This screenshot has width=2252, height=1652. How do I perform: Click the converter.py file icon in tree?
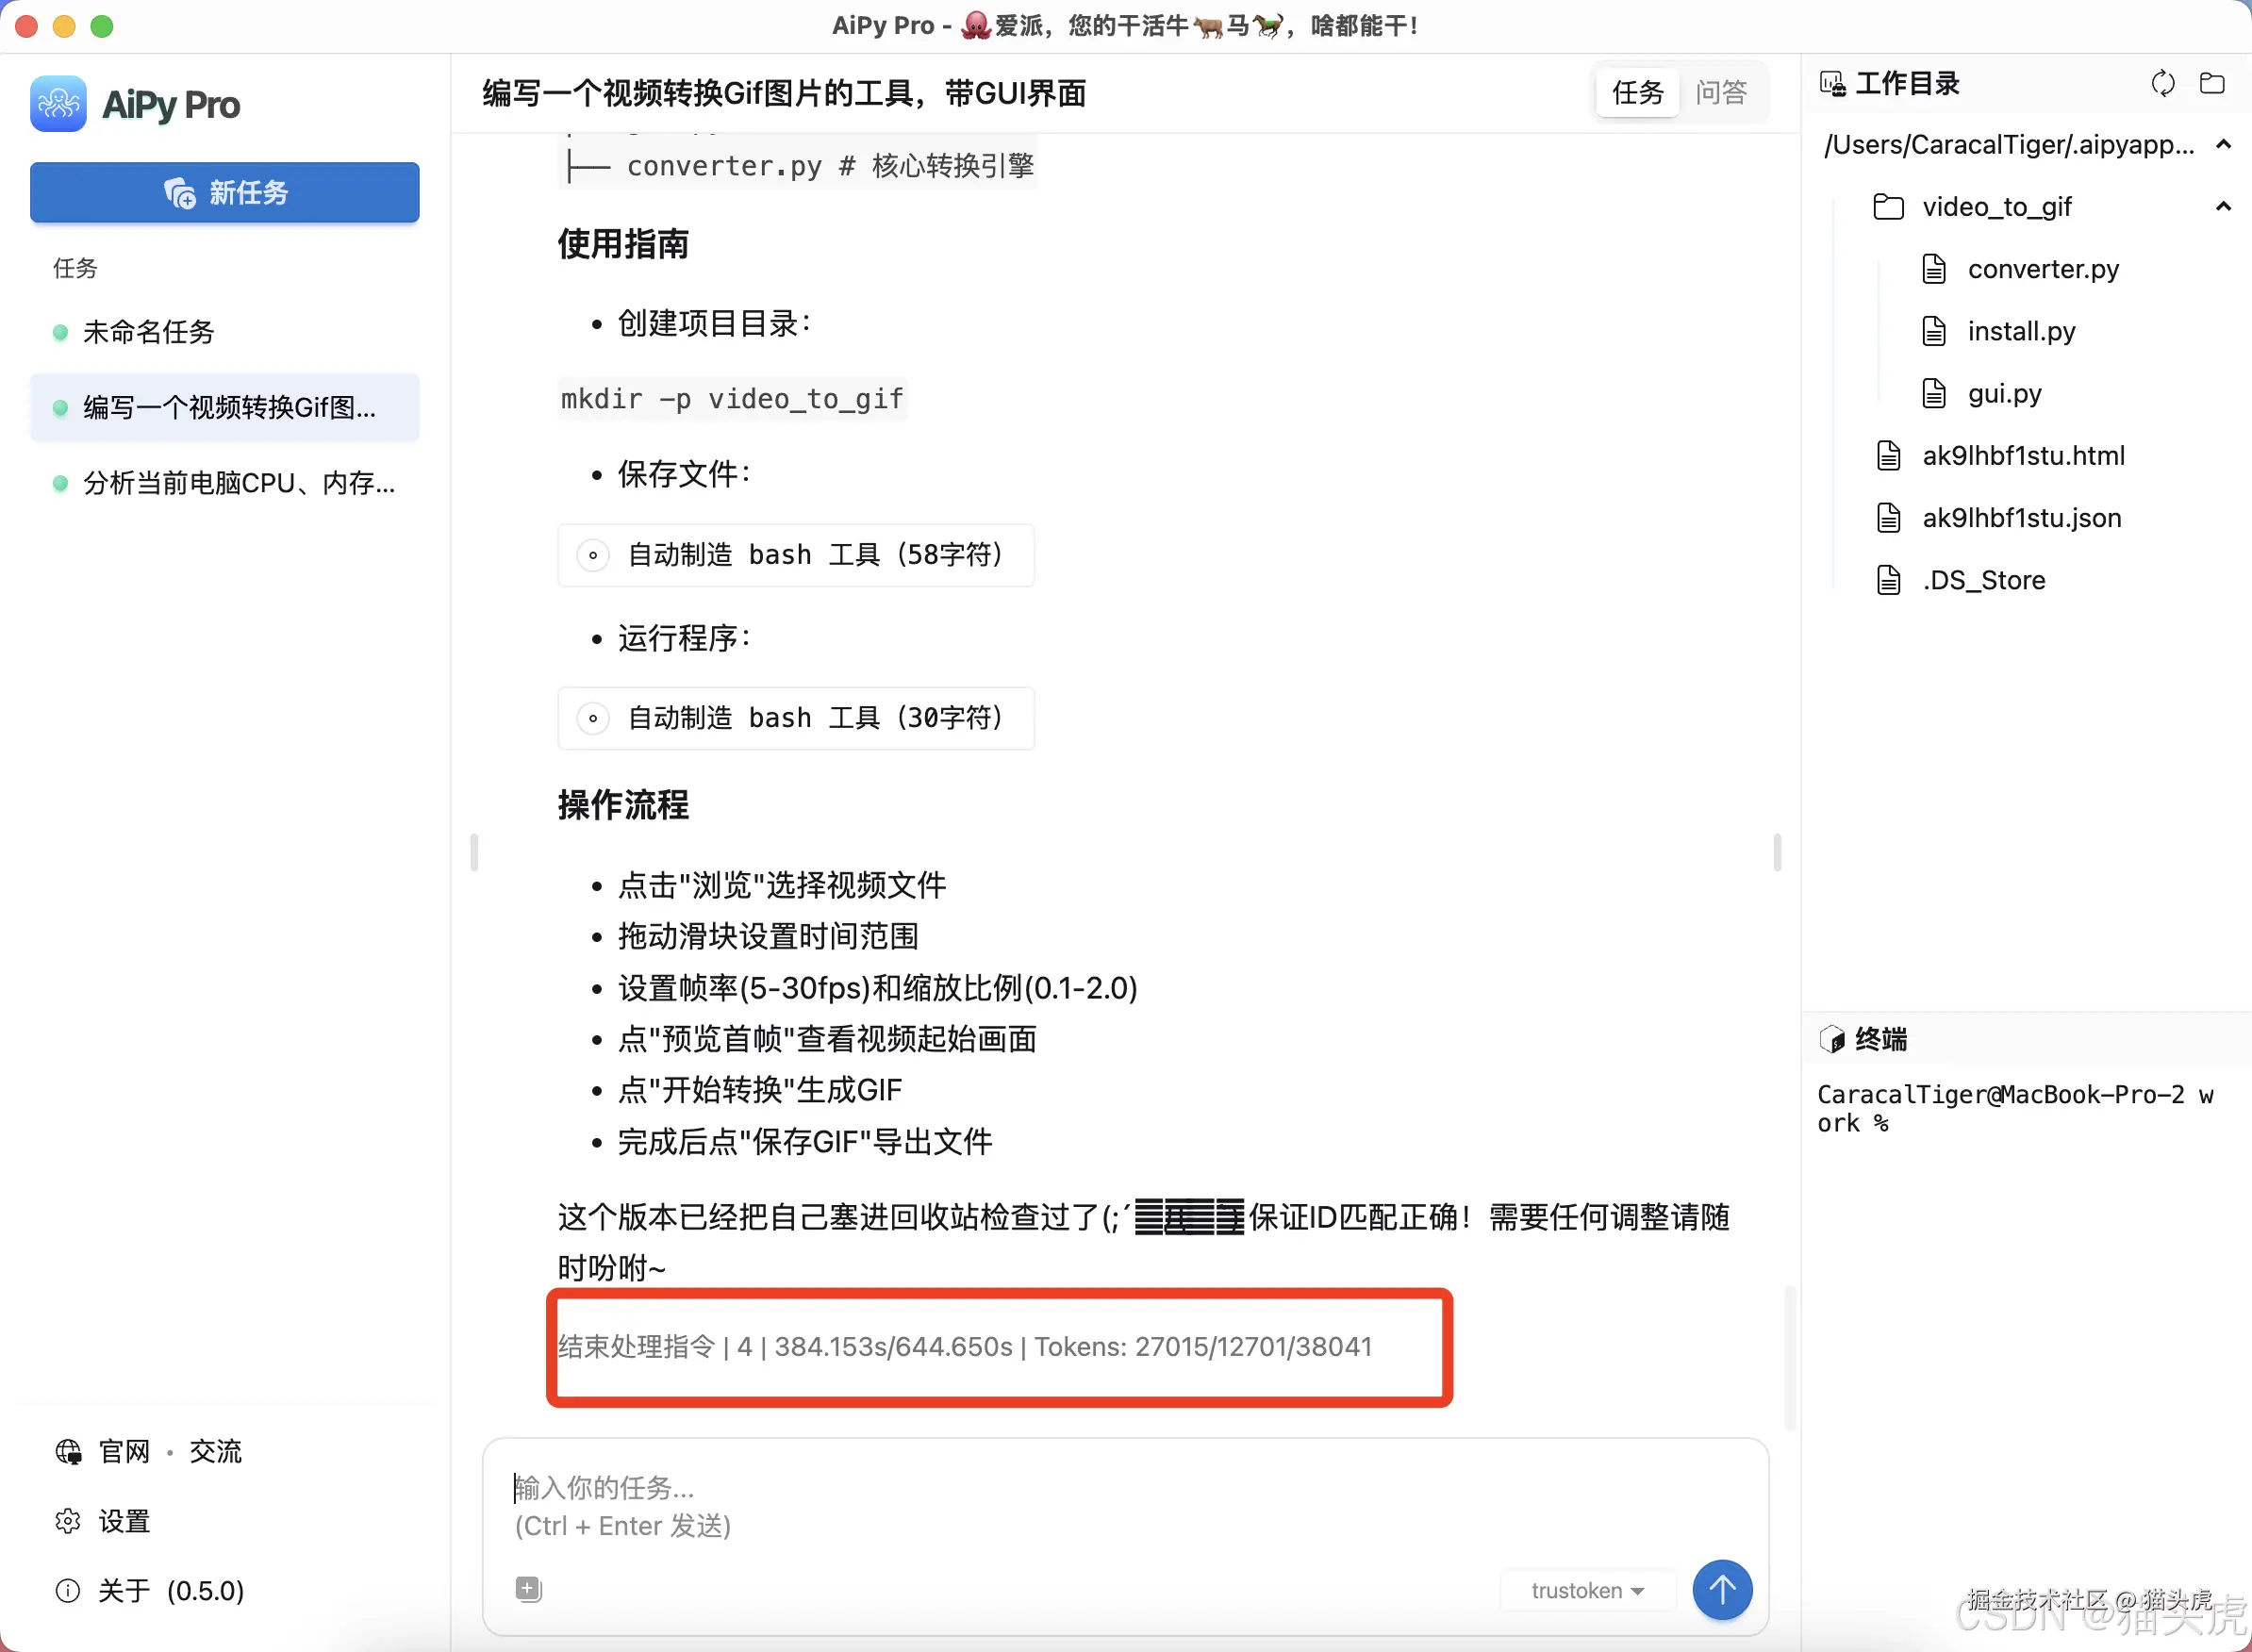click(x=1933, y=268)
